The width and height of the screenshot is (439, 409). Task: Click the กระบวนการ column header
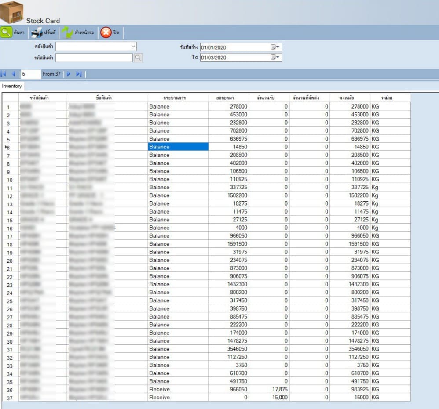pos(178,98)
